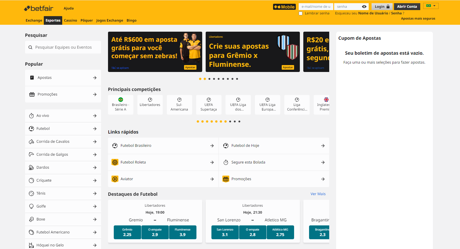Switch to the Exchange tab
The image size is (460, 249).
click(x=34, y=20)
